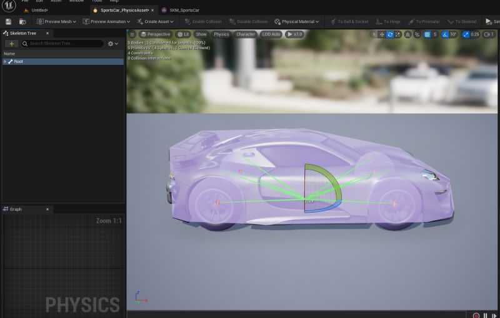The width and height of the screenshot is (500, 318).
Task: Toggle the coordinate system icon
Action: click(407, 34)
